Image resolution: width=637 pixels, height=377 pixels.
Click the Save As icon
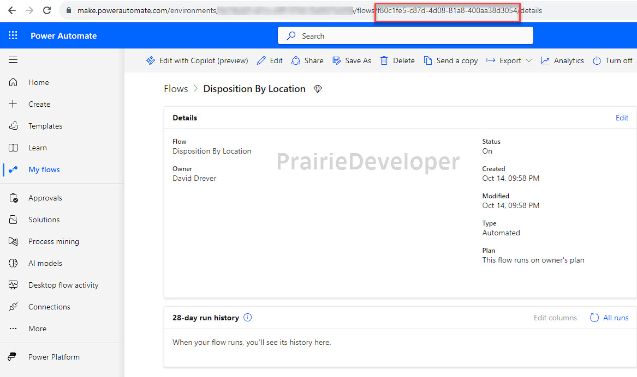[337, 60]
